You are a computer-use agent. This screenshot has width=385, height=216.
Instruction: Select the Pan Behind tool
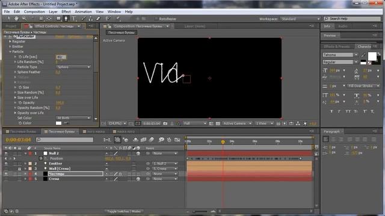tap(49, 19)
